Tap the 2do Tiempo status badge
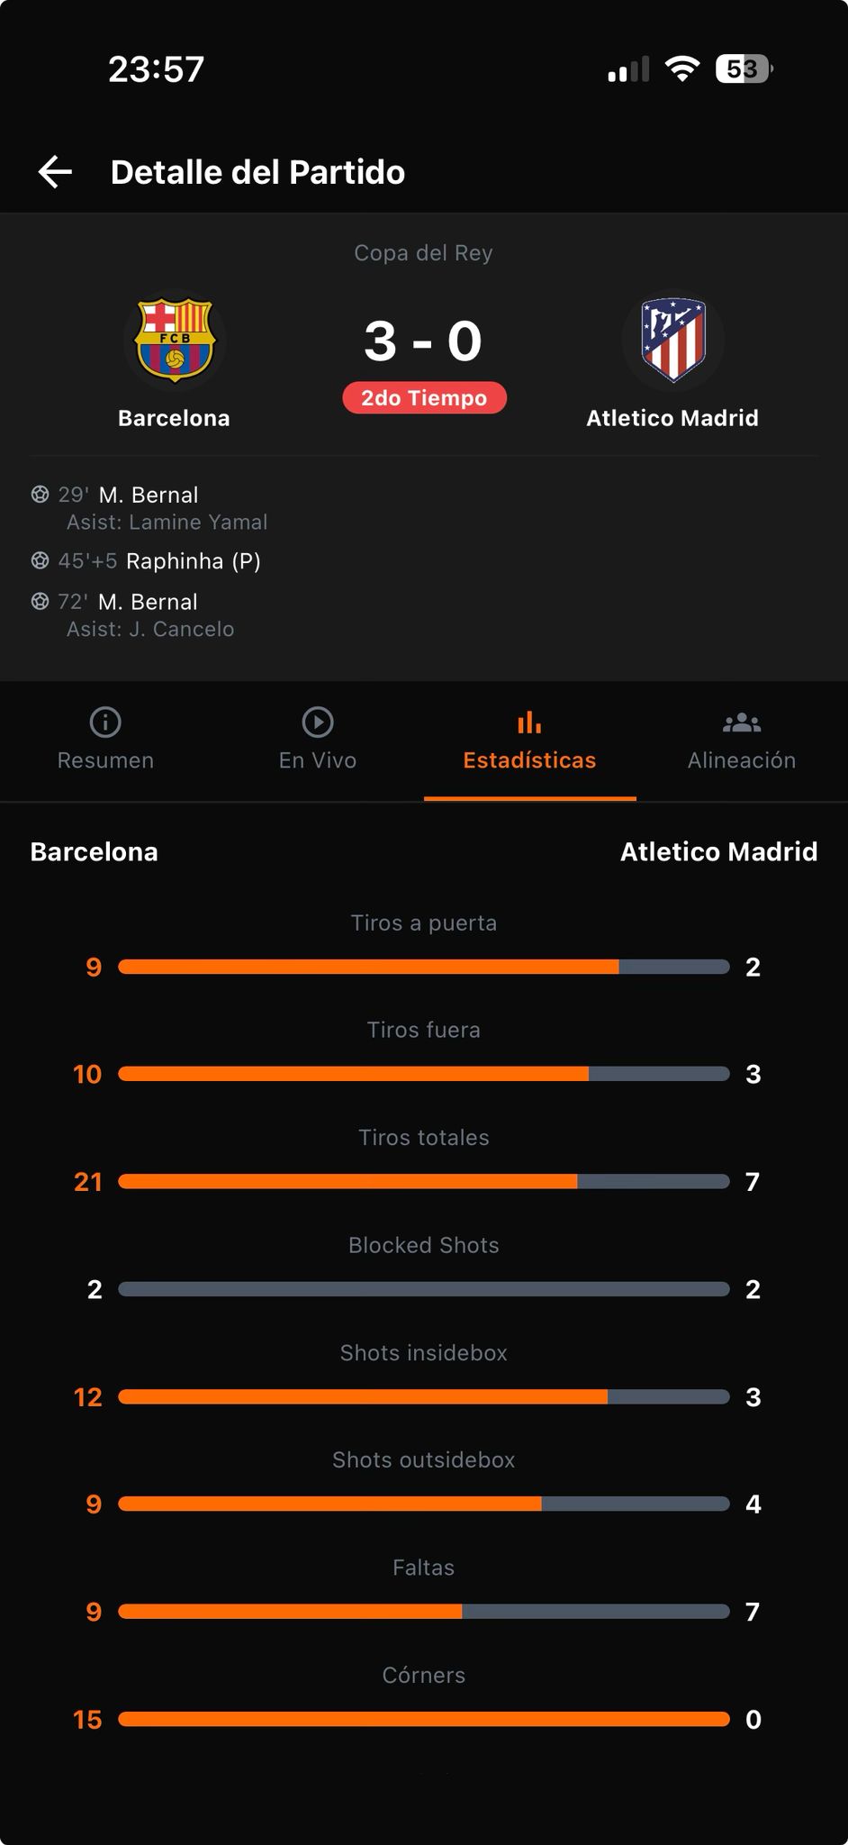Image resolution: width=848 pixels, height=1845 pixels. (x=424, y=397)
